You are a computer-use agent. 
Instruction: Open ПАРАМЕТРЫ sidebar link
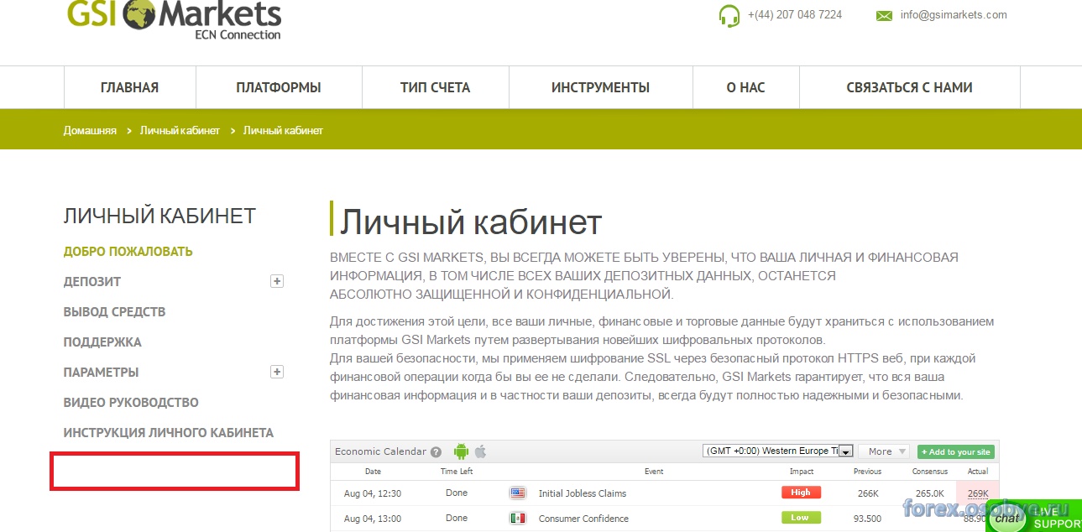tap(102, 372)
